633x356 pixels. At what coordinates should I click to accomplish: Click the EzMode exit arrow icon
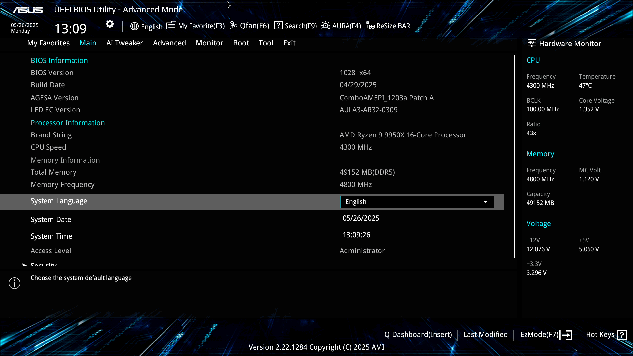click(x=566, y=335)
